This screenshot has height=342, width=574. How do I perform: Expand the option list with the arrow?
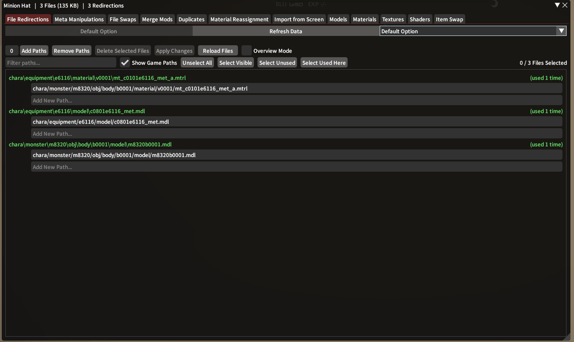(562, 31)
